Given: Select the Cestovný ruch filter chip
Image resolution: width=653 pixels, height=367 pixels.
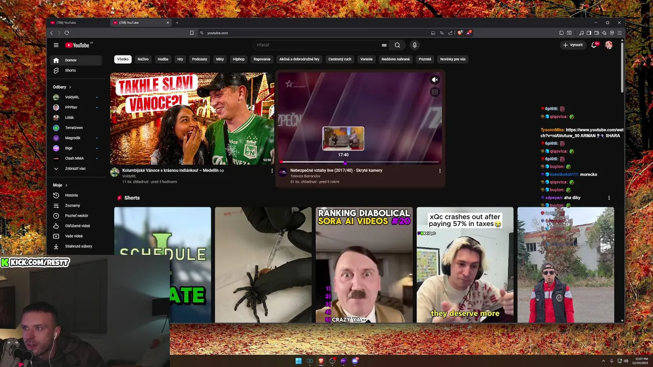Looking at the screenshot, I should coord(340,59).
